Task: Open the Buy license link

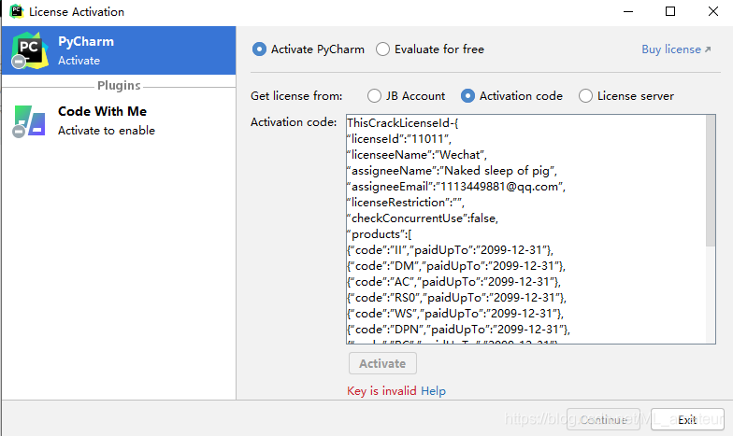Action: tap(676, 49)
